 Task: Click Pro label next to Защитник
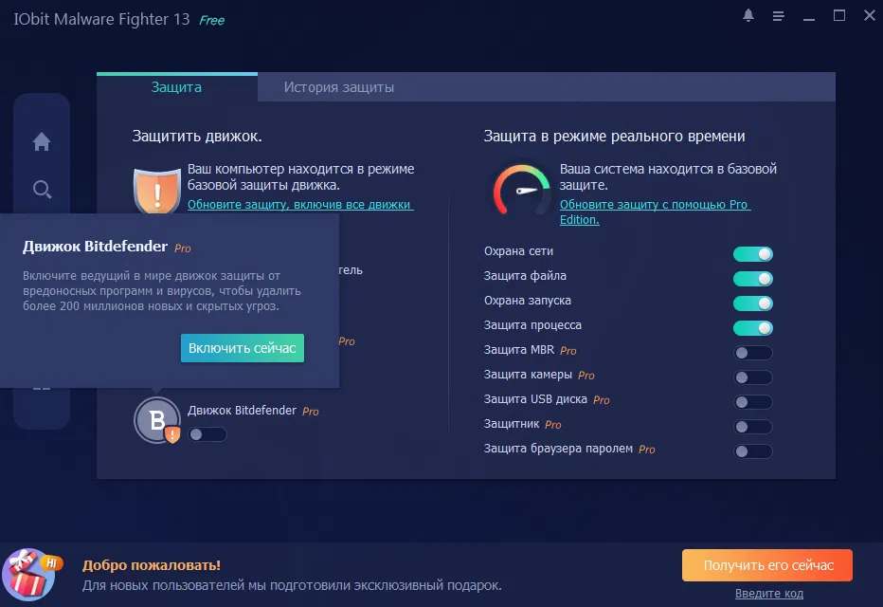point(553,425)
